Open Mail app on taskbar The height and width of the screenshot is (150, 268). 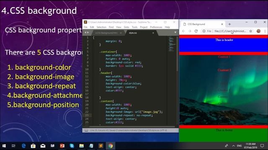(x=43, y=146)
